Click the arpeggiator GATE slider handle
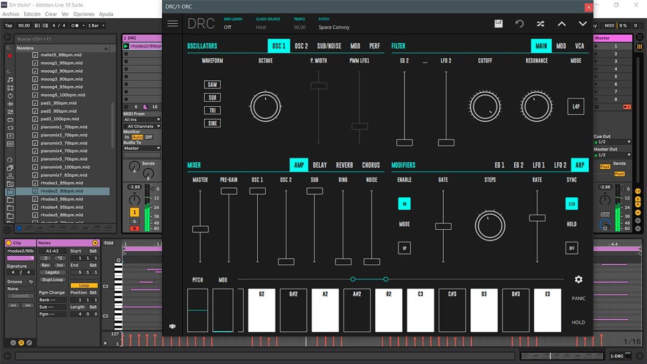Image resolution: width=647 pixels, height=364 pixels. point(443,226)
